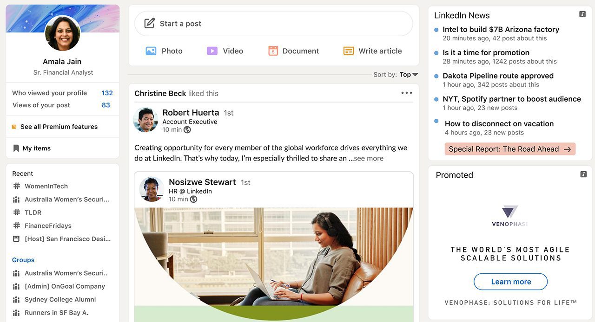The height and width of the screenshot is (322, 595).
Task: Click the Write article icon
Action: click(349, 51)
